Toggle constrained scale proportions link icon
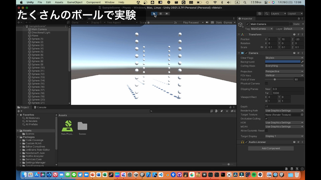The height and width of the screenshot is (180, 321). pyautogui.click(x=262, y=47)
